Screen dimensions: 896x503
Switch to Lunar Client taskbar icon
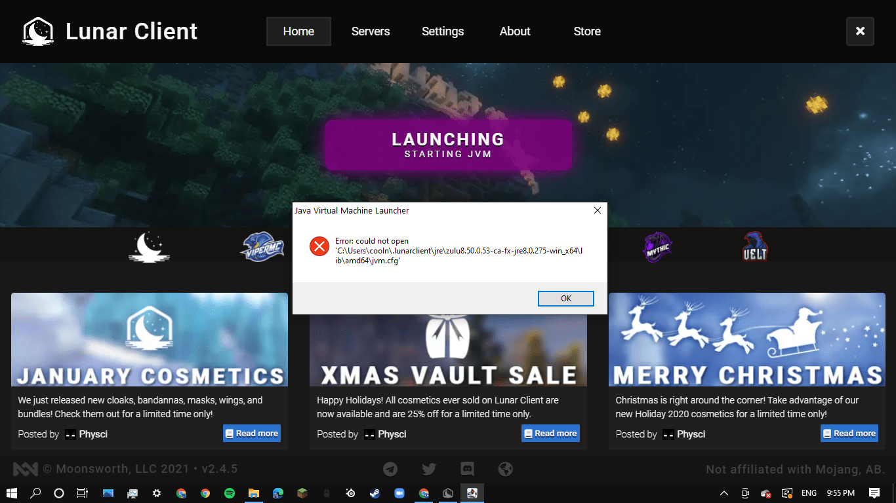(x=448, y=493)
